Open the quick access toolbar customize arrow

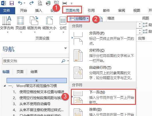pos(71,3)
